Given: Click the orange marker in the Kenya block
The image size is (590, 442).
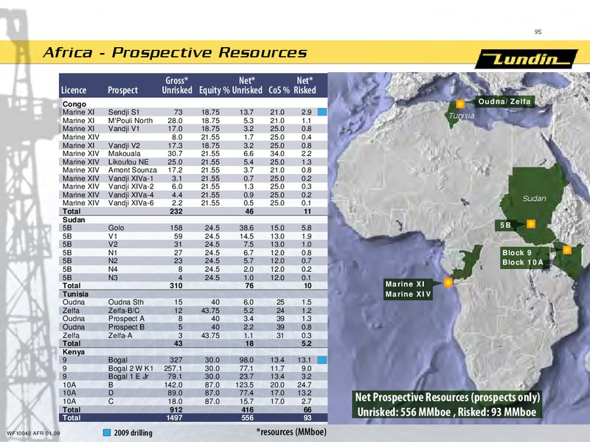Looking at the screenshot, I should 566,250.
